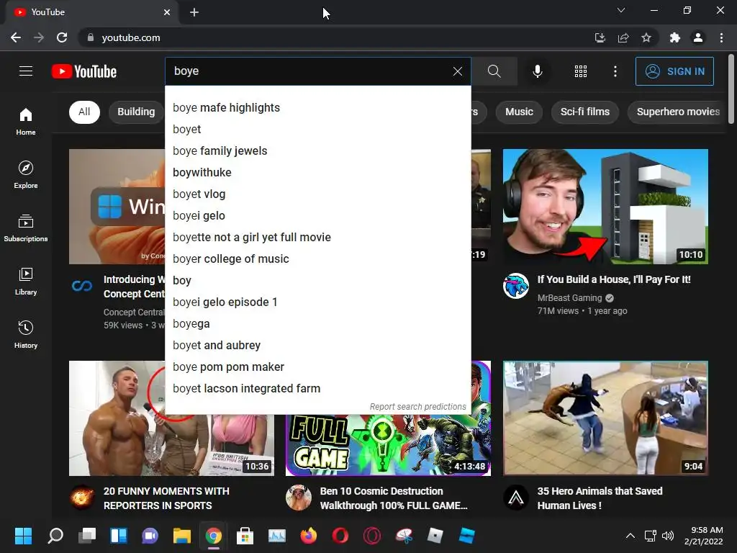Screen dimensions: 737x553
Task: Choose suggestion 'boyer college of music'
Action: coord(317,259)
